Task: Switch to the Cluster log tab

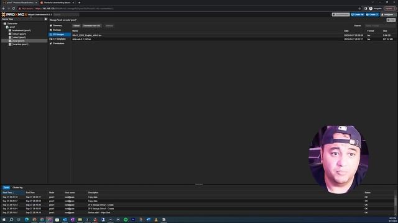Action: (x=17, y=188)
